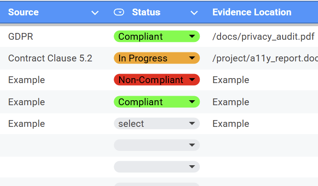This screenshot has height=186, width=318.
Task: Select the Example evidence cell in 'select' row
Action: click(x=231, y=124)
